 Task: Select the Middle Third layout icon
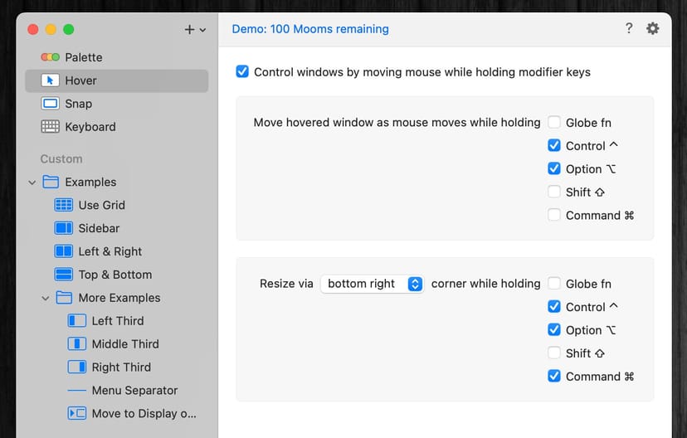click(77, 344)
